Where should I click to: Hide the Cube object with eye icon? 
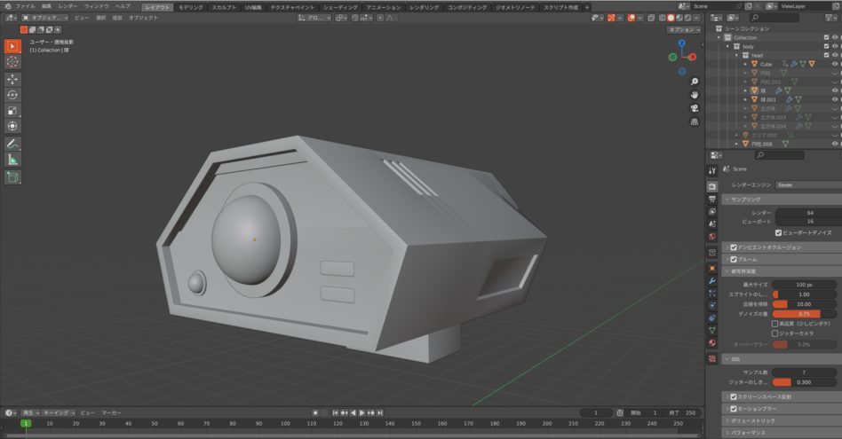[835, 64]
